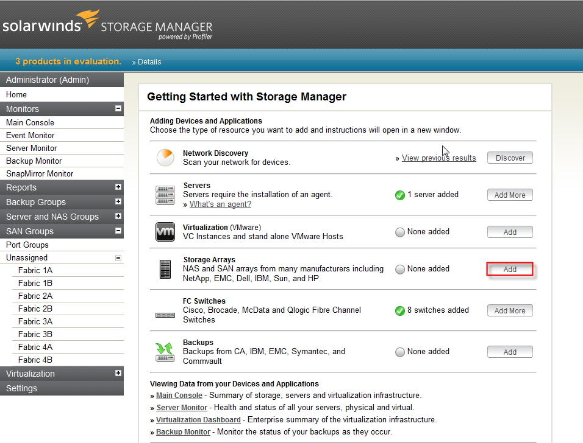Click the Servers rack icon
The width and height of the screenshot is (583, 443).
(x=165, y=194)
